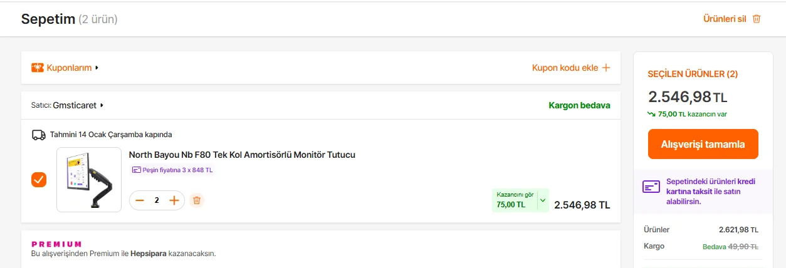Viewport: 786px width, 268px height.
Task: Click the monitor arm product thumbnail
Action: 89,180
